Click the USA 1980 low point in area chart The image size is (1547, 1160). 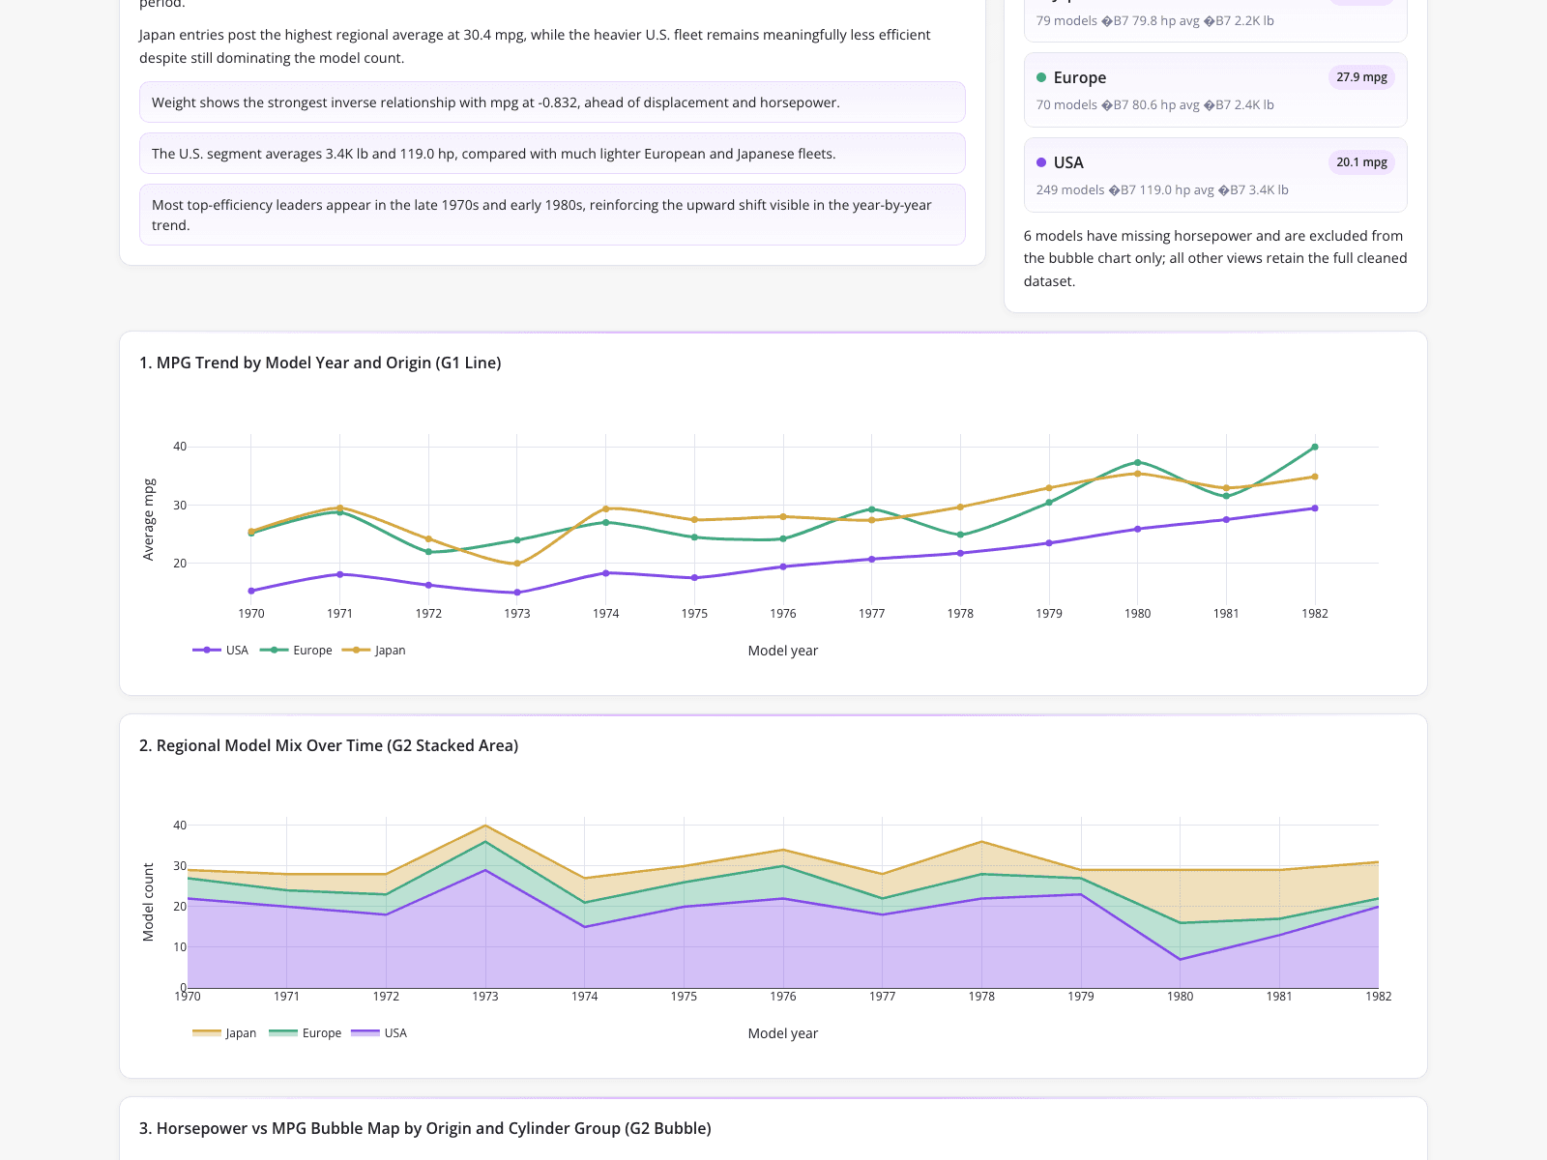pos(1181,959)
